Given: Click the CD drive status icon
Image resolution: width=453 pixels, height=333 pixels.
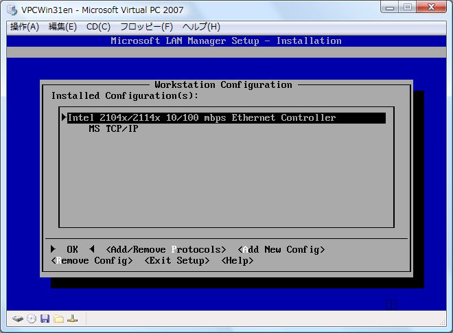Looking at the screenshot, I should (32, 319).
